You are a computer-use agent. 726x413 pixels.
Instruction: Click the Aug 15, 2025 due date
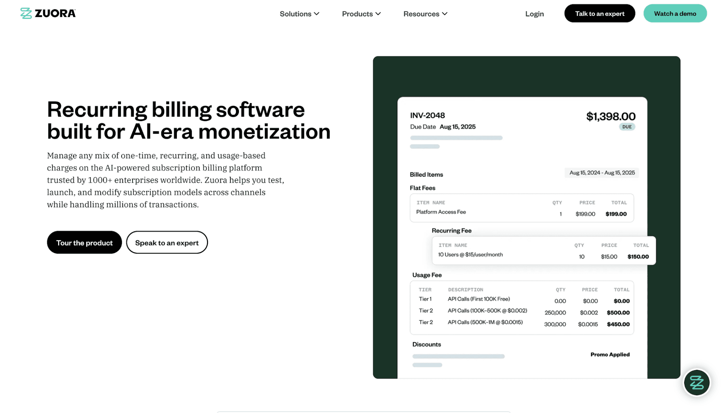pos(458,127)
